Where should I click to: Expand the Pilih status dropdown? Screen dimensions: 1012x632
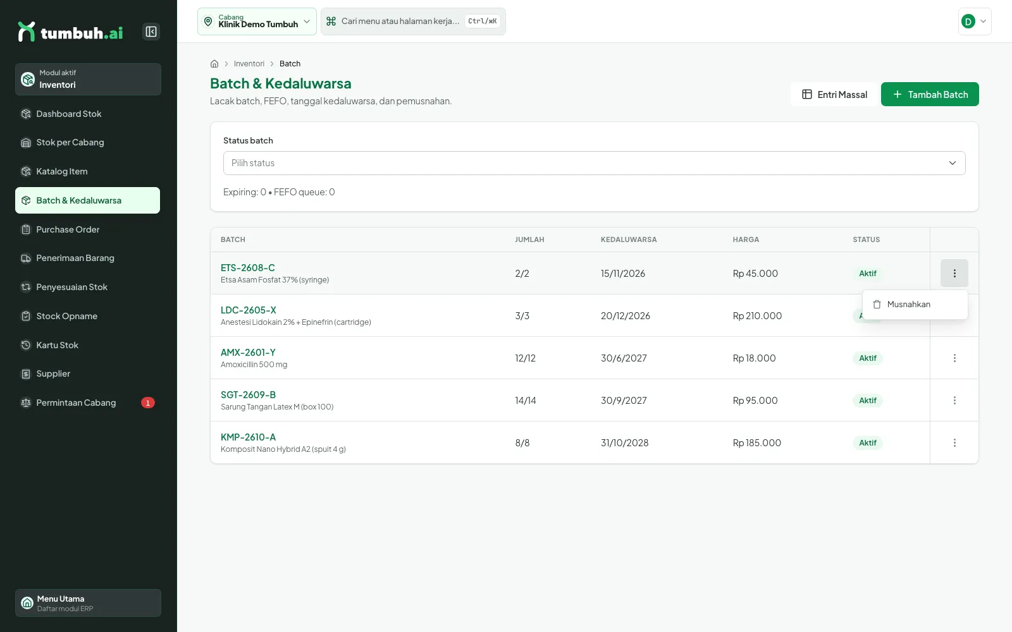coord(594,163)
